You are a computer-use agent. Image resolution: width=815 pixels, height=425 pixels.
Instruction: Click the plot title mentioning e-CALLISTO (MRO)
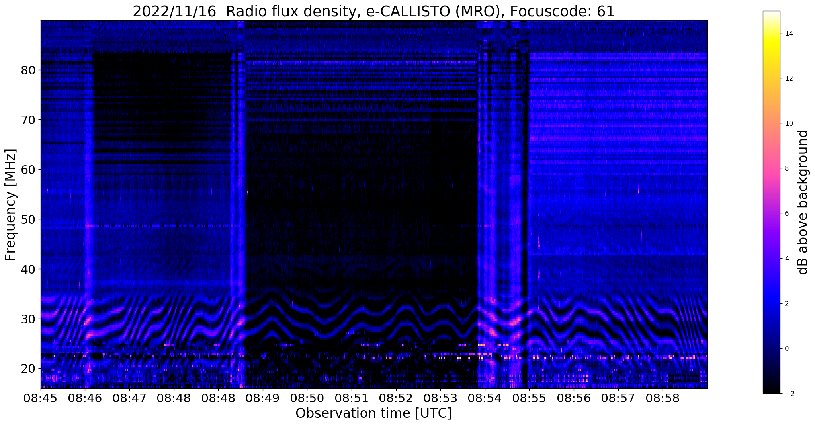click(x=373, y=11)
